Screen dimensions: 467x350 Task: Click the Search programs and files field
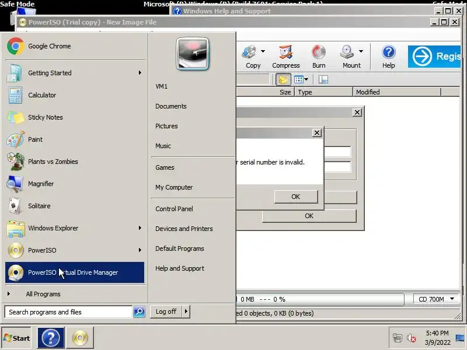[68, 312]
